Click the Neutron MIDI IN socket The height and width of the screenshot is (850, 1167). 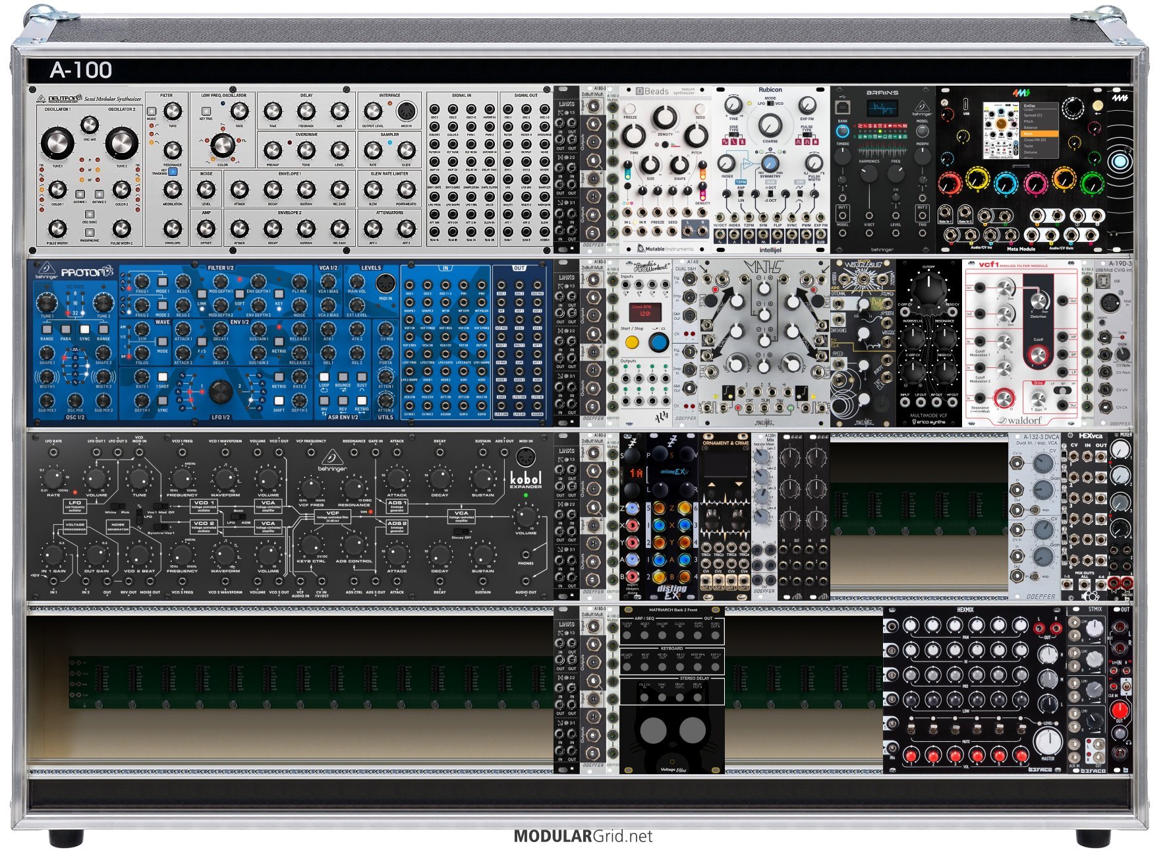(x=406, y=111)
